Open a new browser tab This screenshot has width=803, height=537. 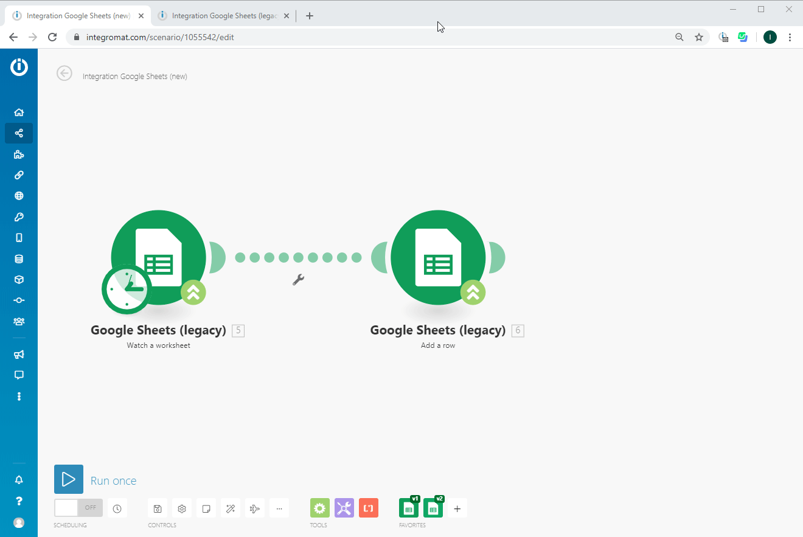point(310,16)
